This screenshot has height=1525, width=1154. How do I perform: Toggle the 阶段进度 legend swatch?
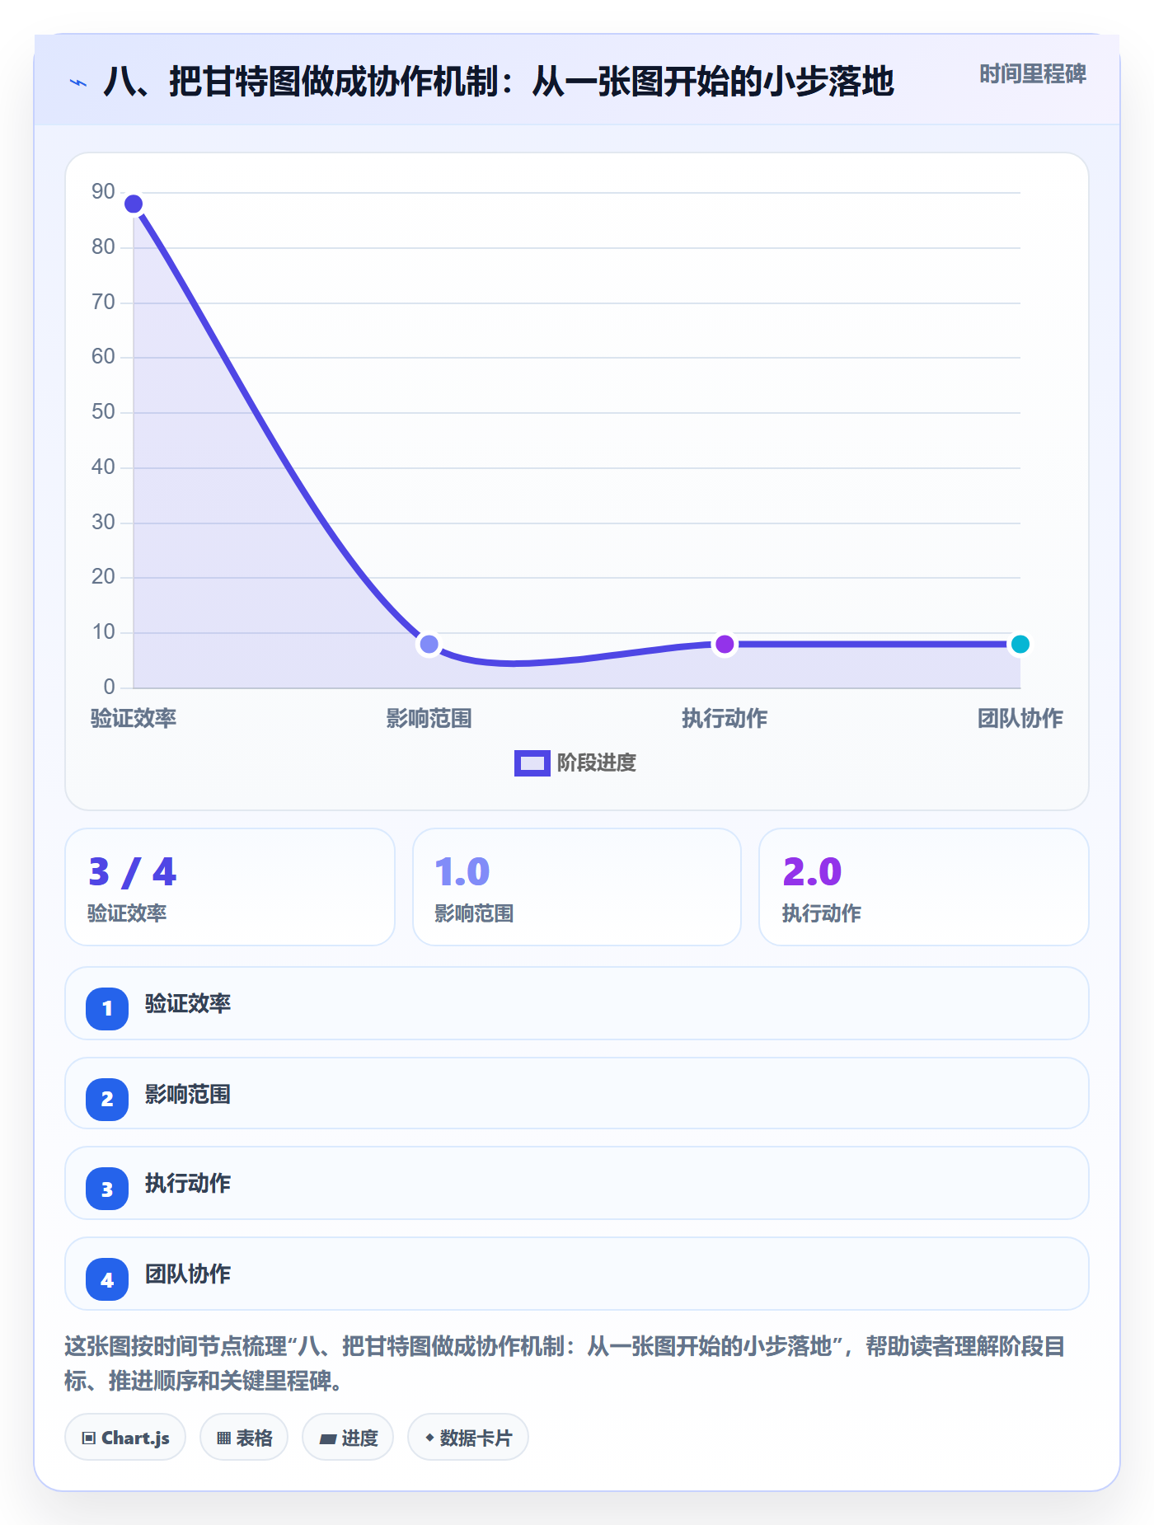click(x=532, y=763)
